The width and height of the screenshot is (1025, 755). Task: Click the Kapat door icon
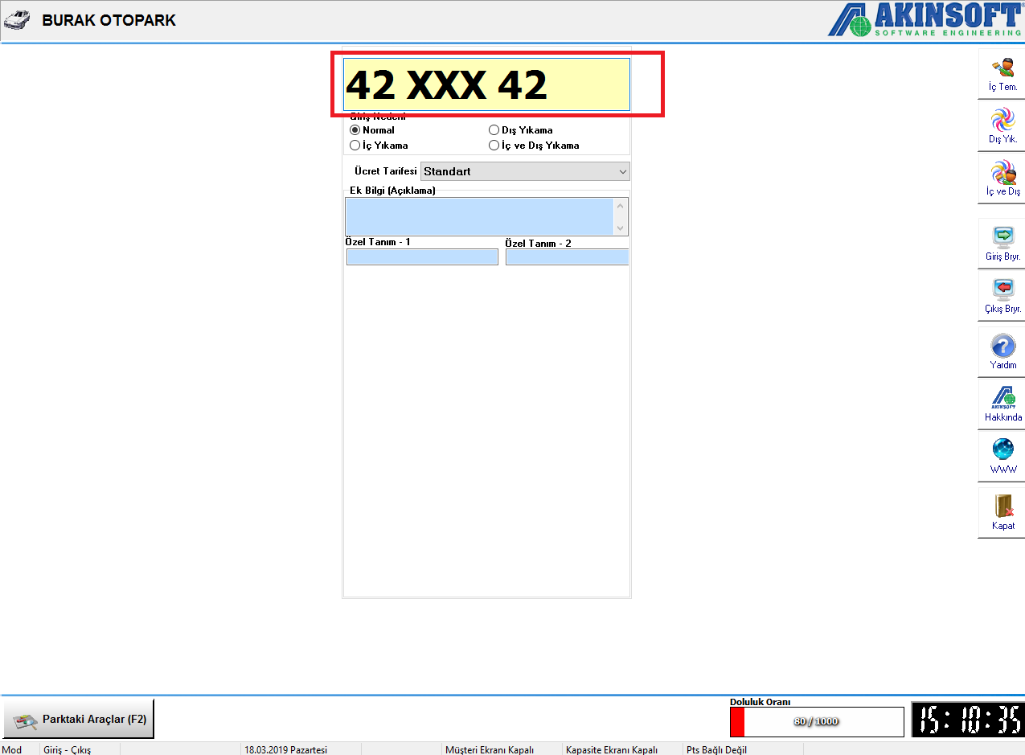tap(1002, 512)
